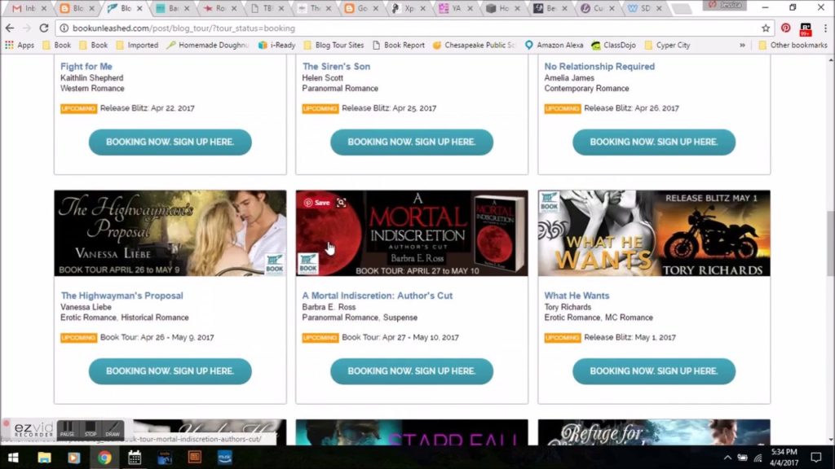Viewport: 835px width, 469px height.
Task: Open File Explorer from taskbar
Action: (44, 458)
